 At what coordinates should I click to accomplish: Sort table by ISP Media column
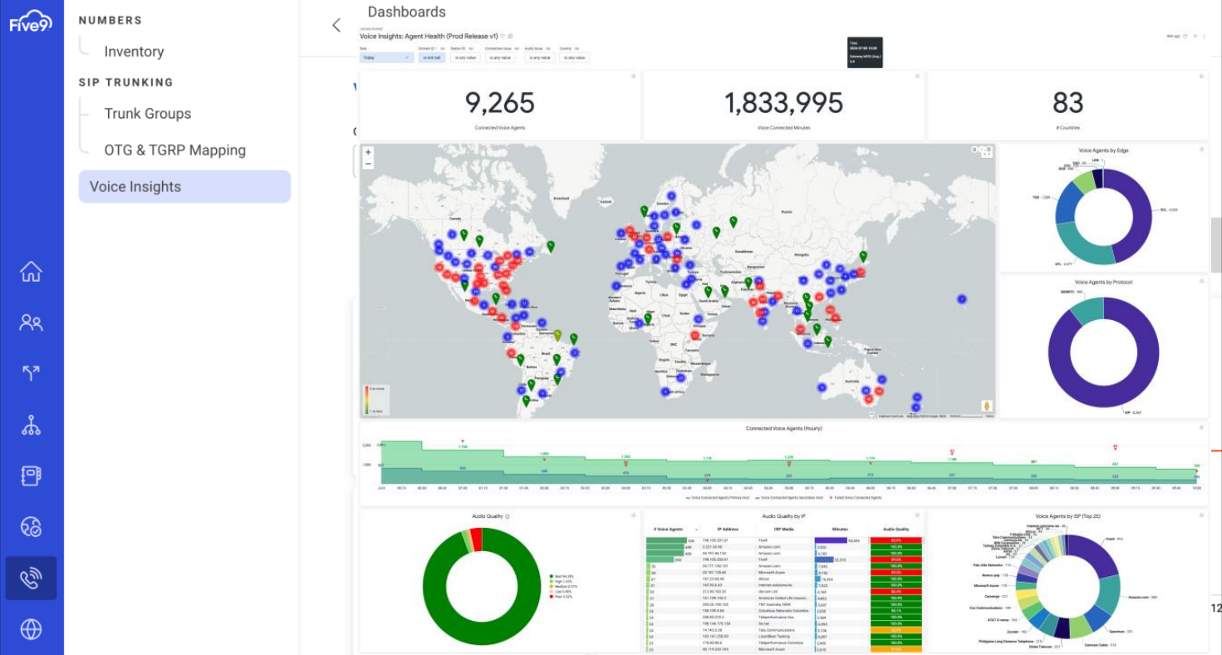[784, 529]
